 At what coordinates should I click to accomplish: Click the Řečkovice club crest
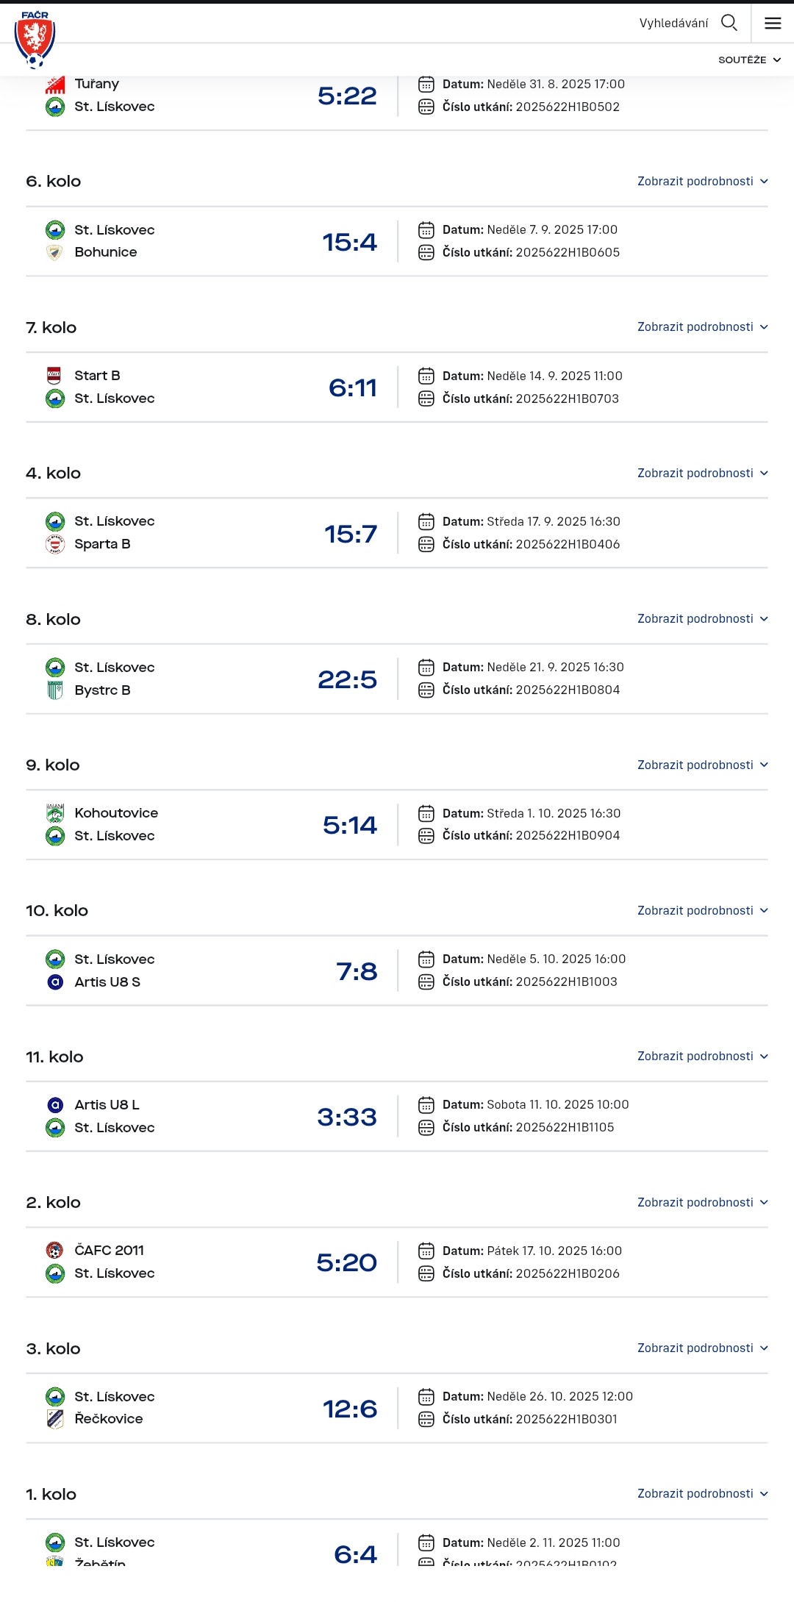[55, 1419]
